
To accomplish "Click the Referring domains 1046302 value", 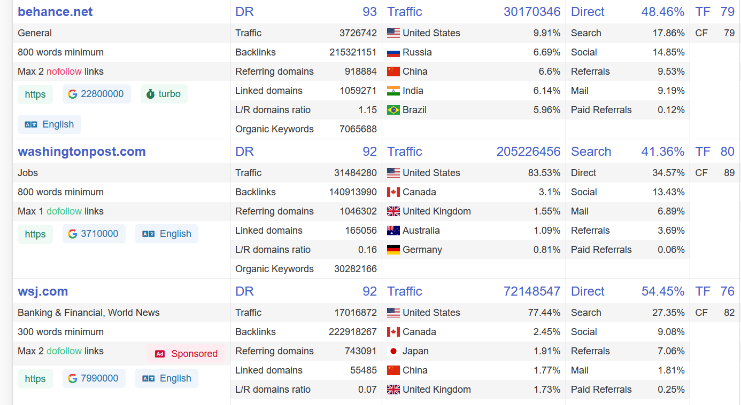I will 358,211.
